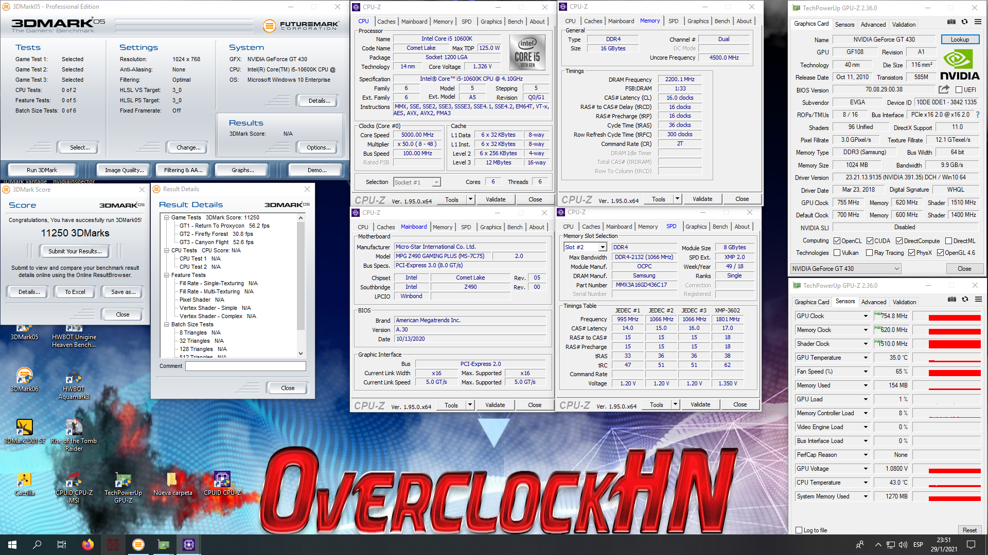Launch HWBOT Aquamark3 desktop icon
This screenshot has height=555, width=988.
click(74, 384)
